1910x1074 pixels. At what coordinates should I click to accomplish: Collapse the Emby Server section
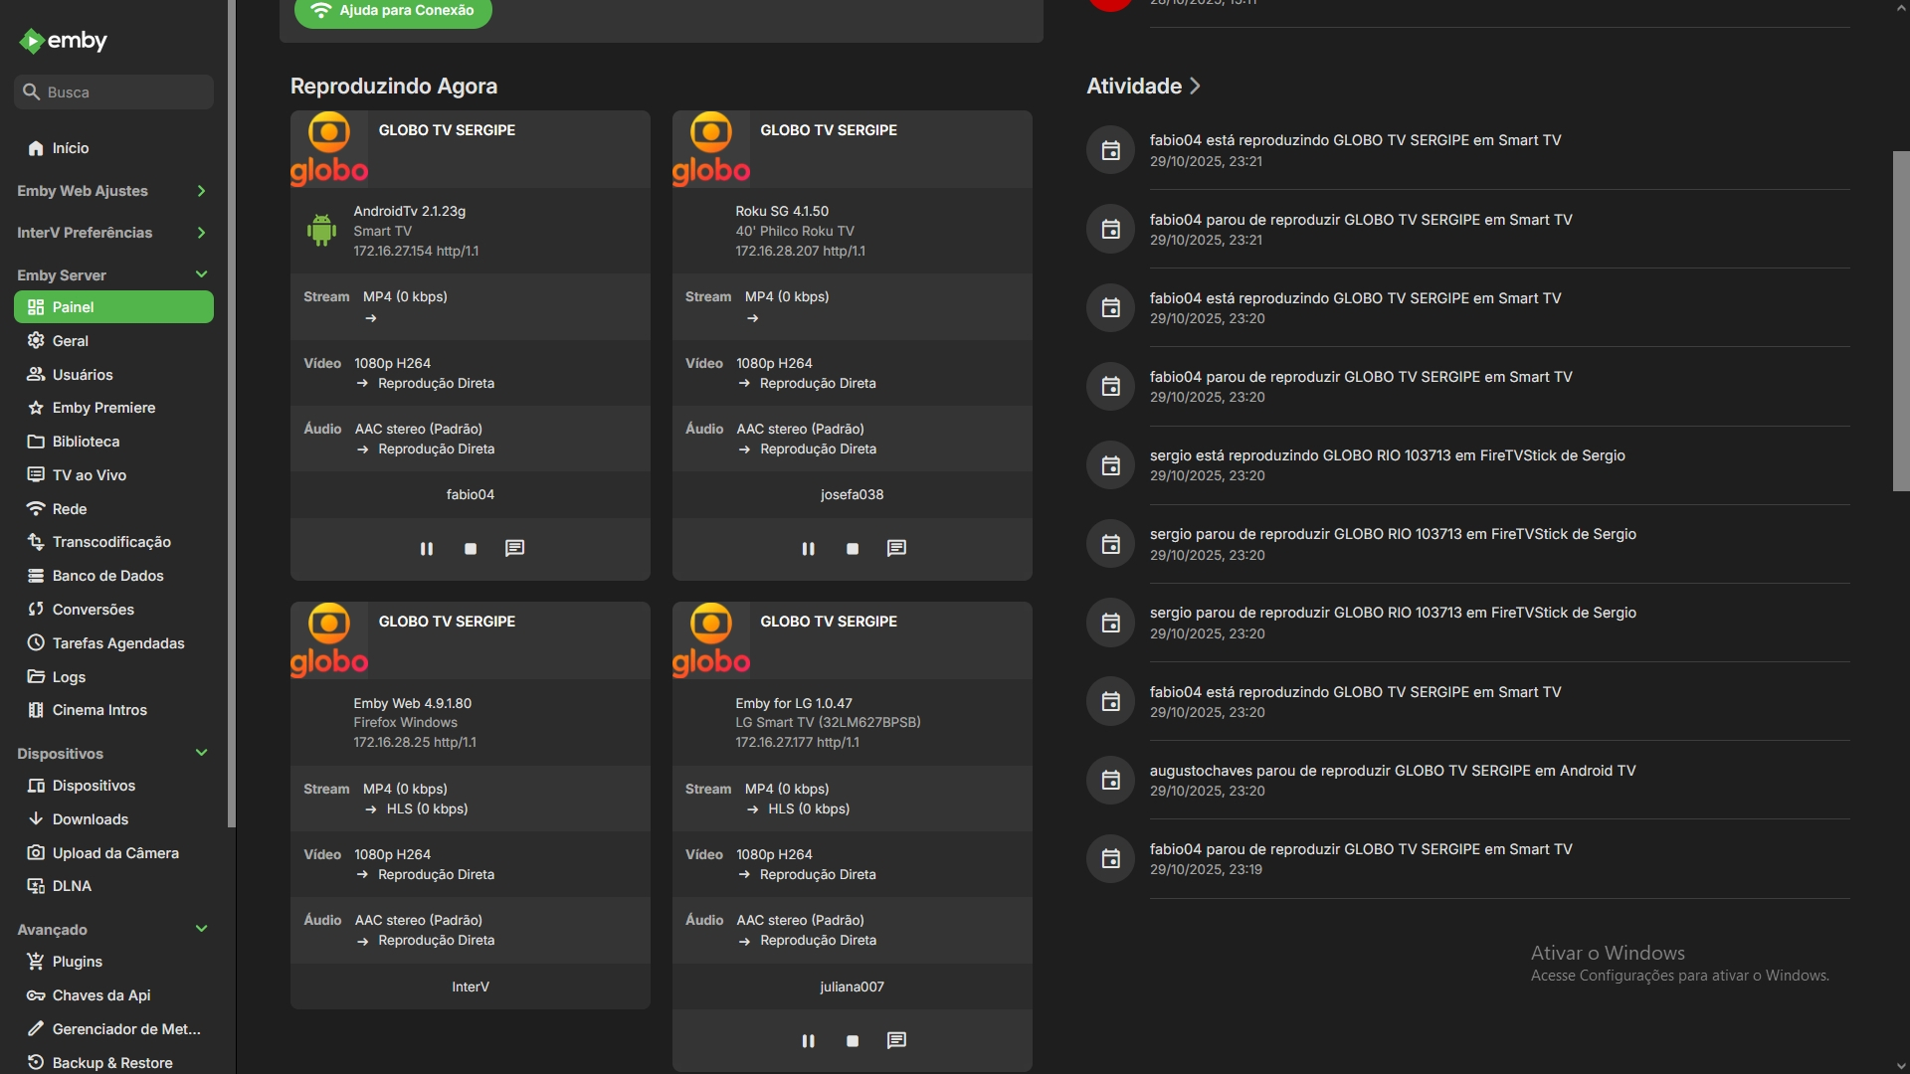(x=201, y=275)
